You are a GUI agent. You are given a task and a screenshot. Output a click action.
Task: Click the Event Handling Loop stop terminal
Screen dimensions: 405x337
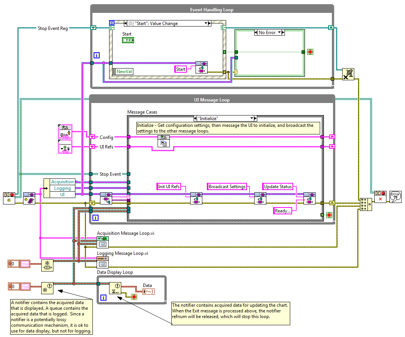(x=310, y=52)
